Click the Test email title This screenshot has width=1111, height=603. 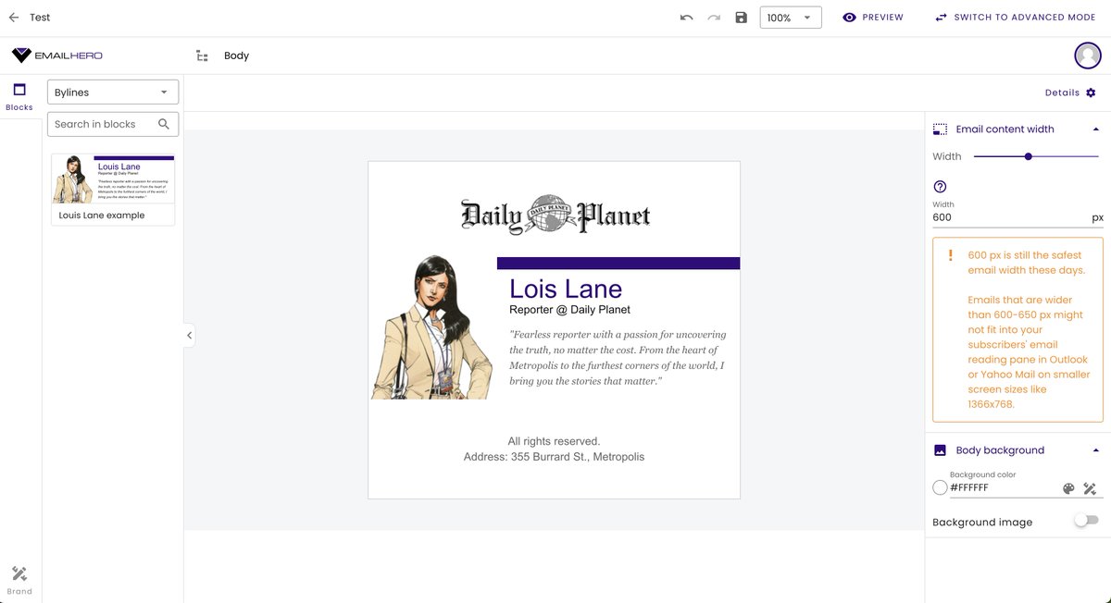tap(40, 18)
